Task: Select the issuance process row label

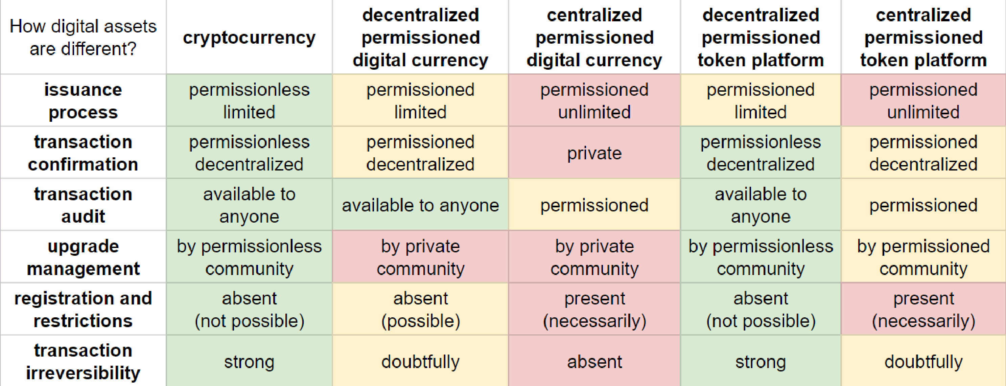Action: click(83, 100)
